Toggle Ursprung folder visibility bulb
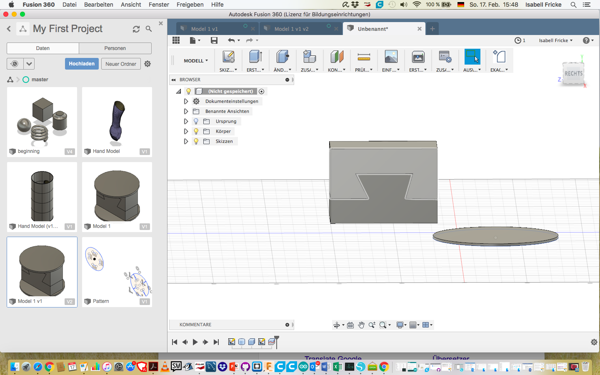Screen dimensions: 600x375 tap(196, 121)
